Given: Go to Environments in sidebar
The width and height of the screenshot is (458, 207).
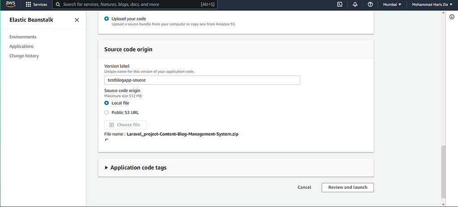Looking at the screenshot, I should pos(23,37).
